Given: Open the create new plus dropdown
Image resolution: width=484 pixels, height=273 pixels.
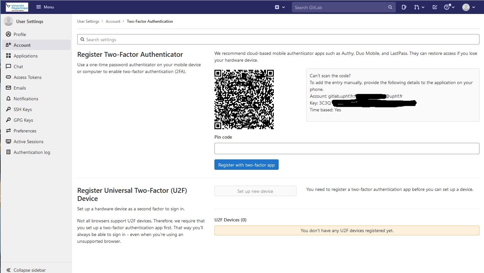Looking at the screenshot, I should (280, 7).
